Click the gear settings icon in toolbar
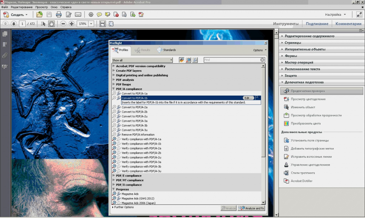The image size is (365, 218). 91,15
